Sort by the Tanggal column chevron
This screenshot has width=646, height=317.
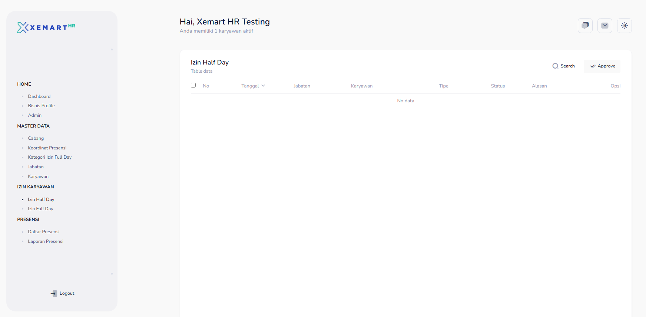263,86
